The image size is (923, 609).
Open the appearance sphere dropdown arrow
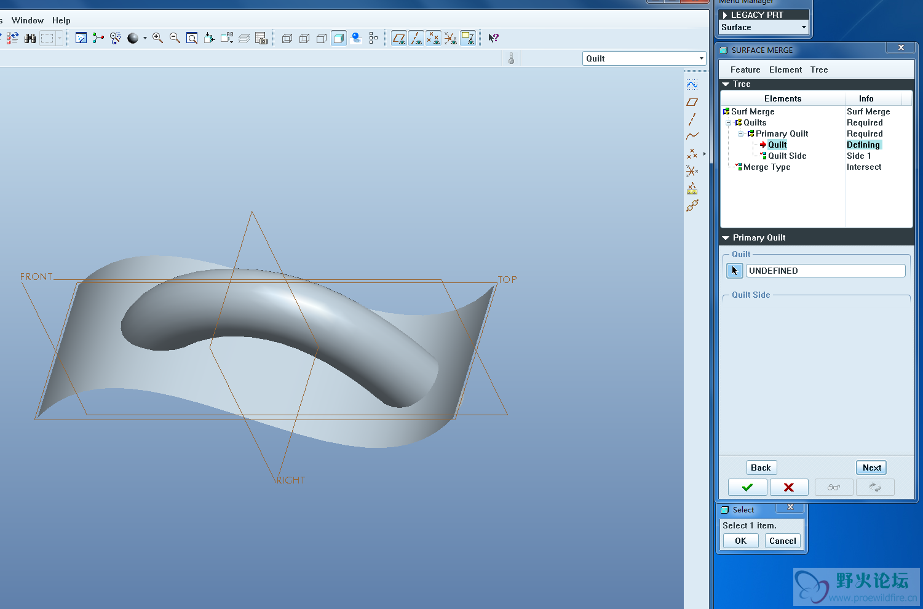(145, 38)
